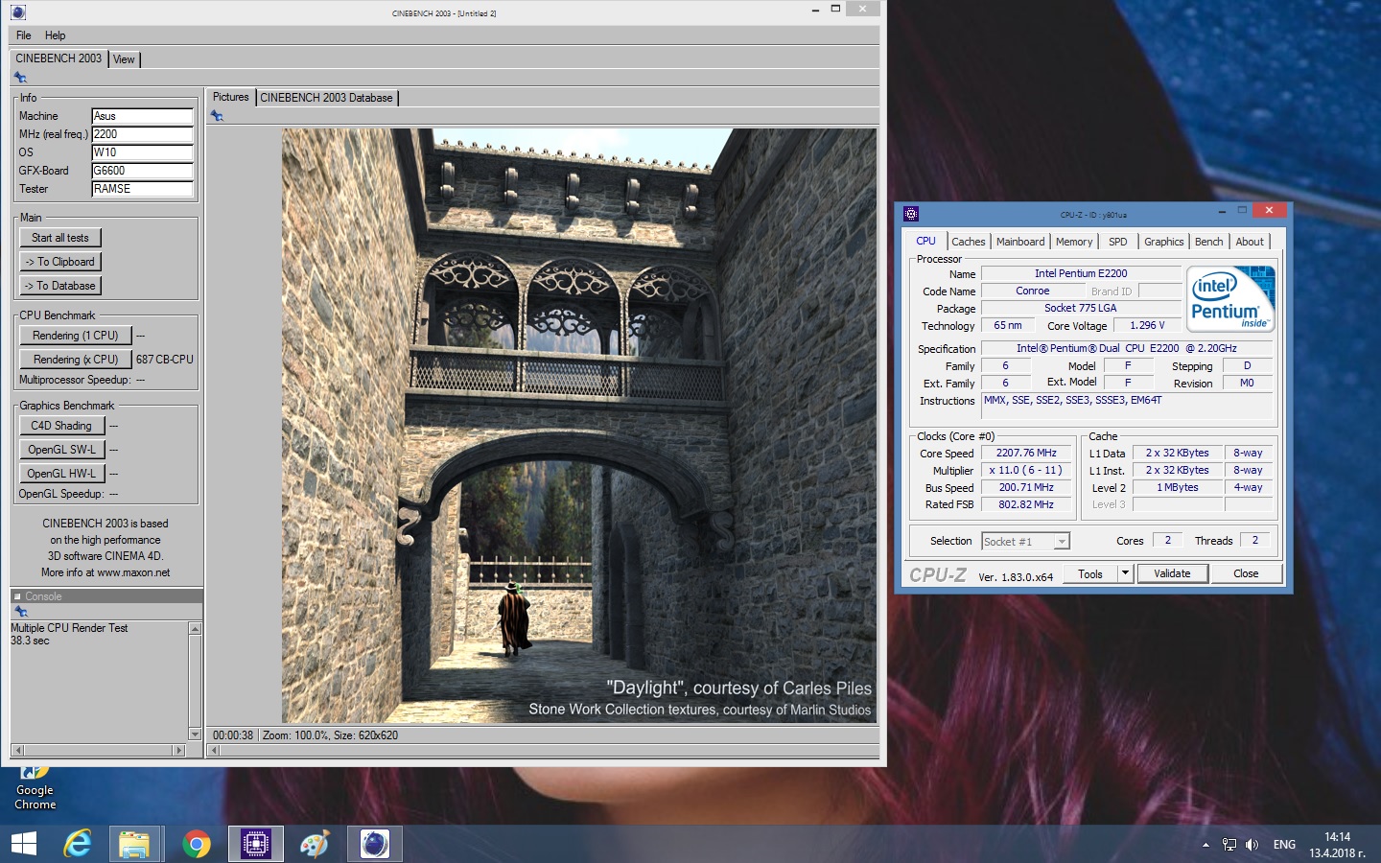
Task: Click the ENG language indicator
Action: coord(1284,845)
